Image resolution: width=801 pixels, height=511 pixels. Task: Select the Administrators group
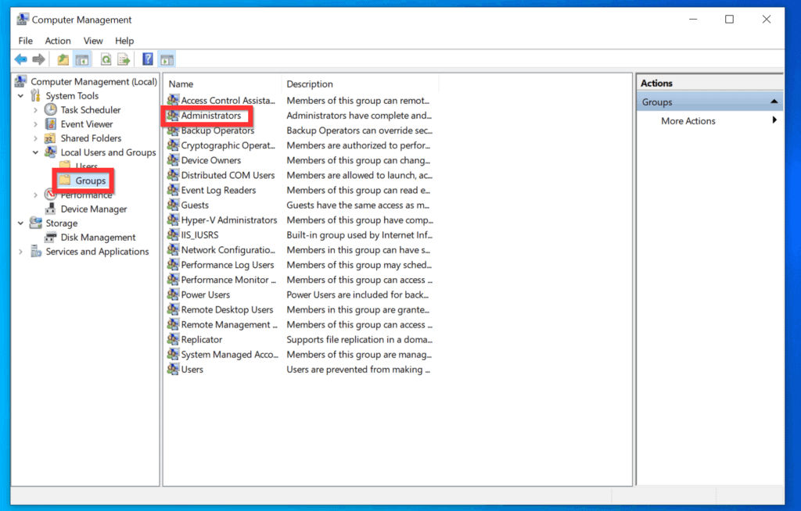211,116
